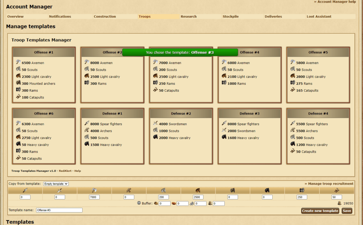363x225 pixels.
Task: Click the population icon beside 19050
Action: pyautogui.click(x=339, y=203)
